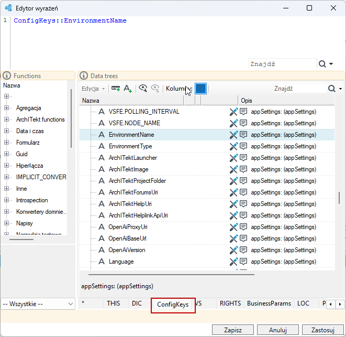Screen dimensions: 346x337
Task: Click the edit icon on ArchITektForumsUri row
Action: 233,192
